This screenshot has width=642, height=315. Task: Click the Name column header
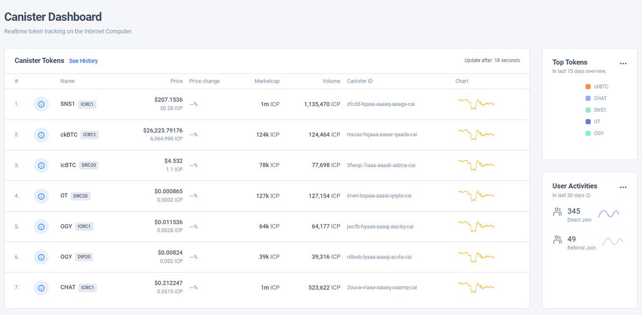(x=67, y=81)
